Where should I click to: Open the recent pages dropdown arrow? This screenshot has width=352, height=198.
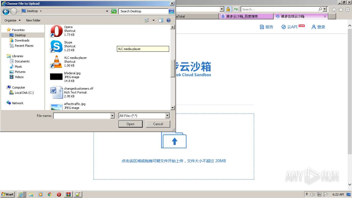pos(19,12)
